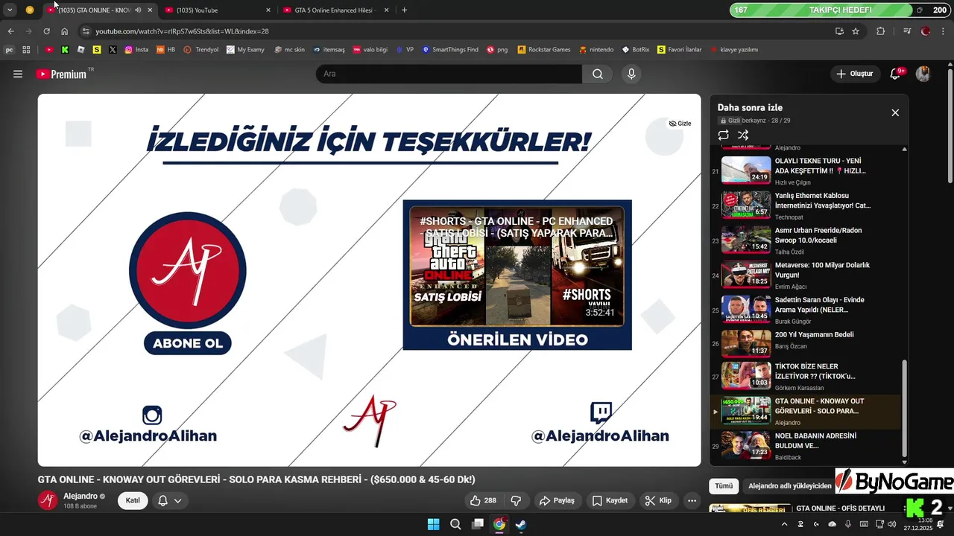Like the video (288 likes)
The height and width of the screenshot is (536, 954).
coord(483,500)
